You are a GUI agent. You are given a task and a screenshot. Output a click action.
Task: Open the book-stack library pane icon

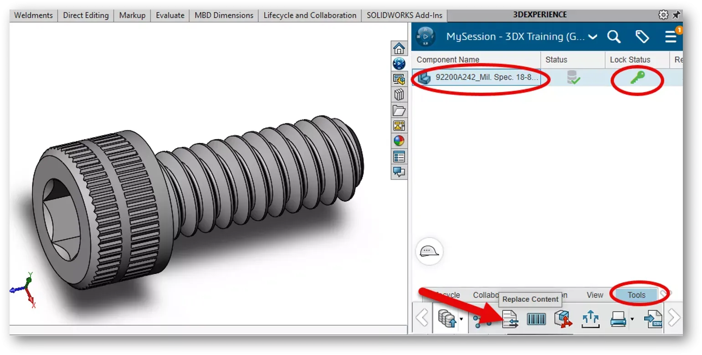coord(399,94)
